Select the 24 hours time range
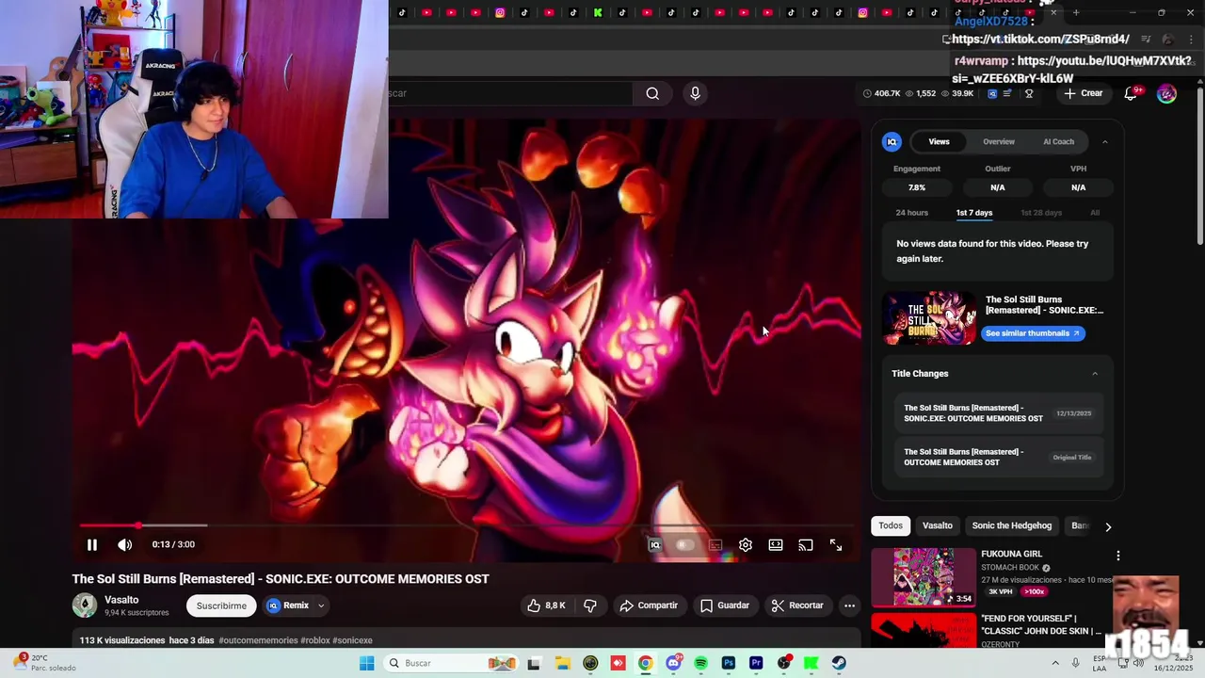 911,213
